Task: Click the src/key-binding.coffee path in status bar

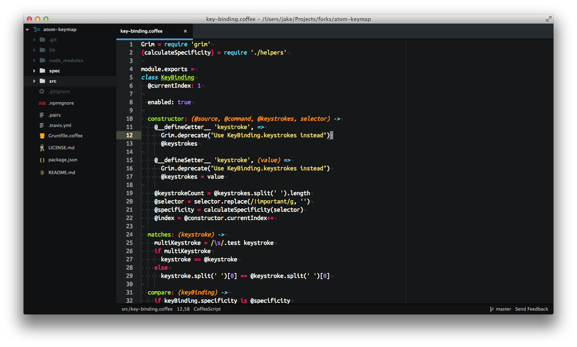Action: (147, 309)
